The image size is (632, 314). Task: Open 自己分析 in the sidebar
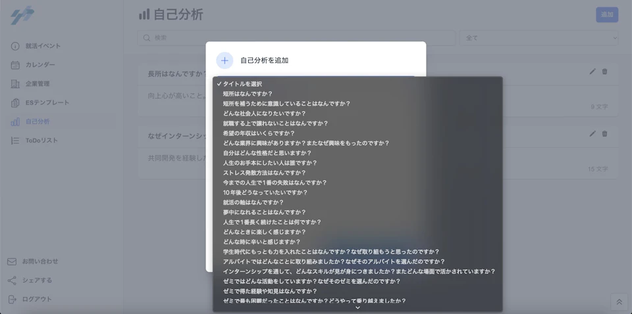click(x=38, y=122)
